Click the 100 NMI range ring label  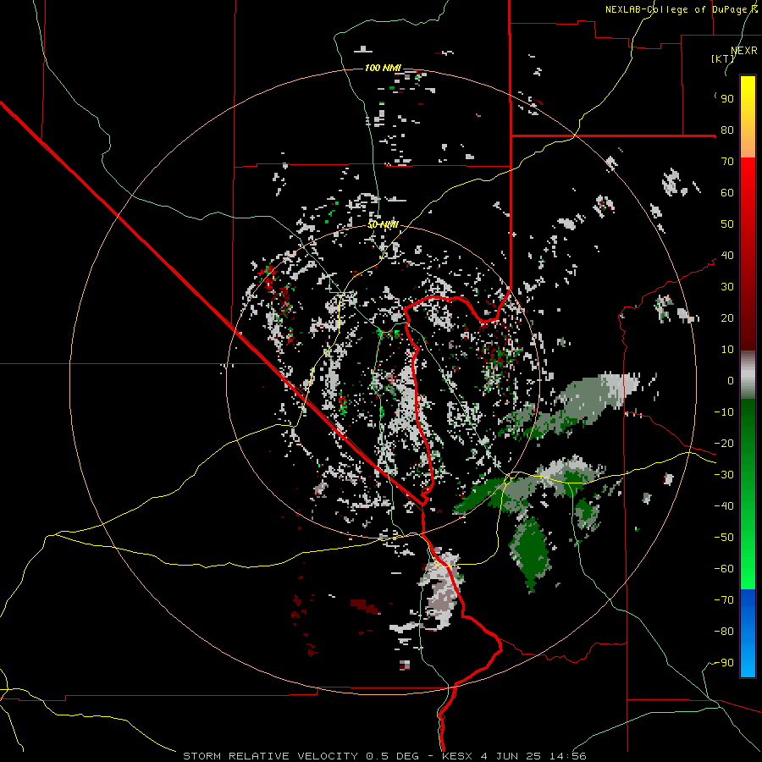383,68
